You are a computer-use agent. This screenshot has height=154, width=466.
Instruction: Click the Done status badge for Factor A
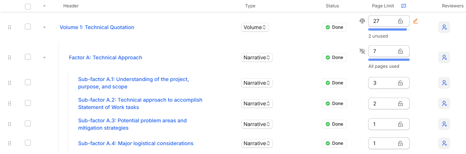[x=334, y=57]
